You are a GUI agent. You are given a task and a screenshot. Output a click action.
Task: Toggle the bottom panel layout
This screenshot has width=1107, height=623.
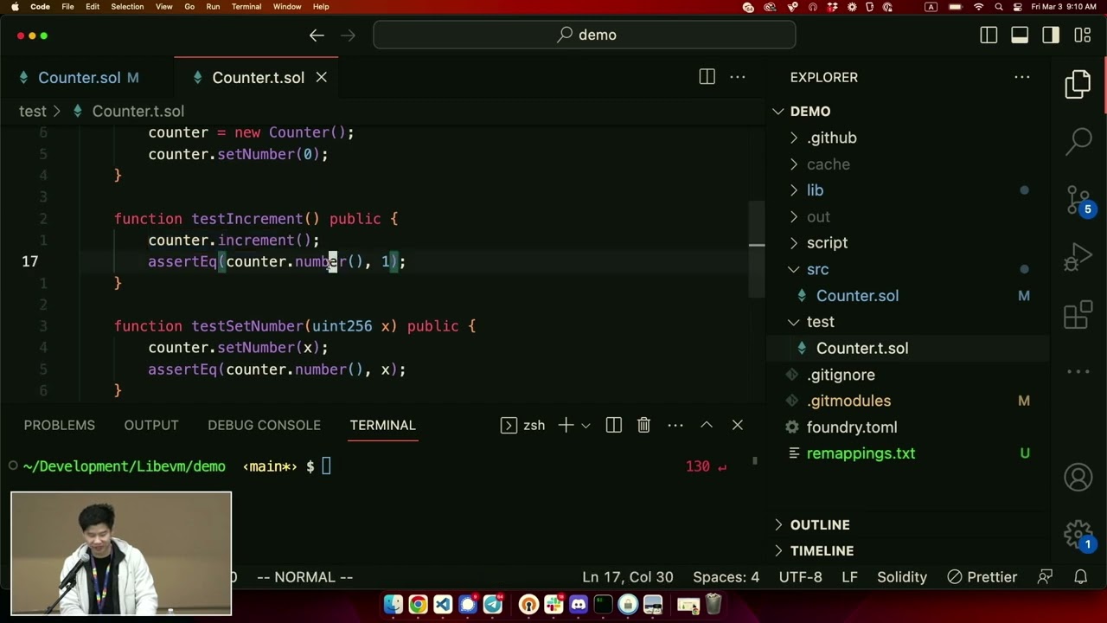[x=1020, y=35]
